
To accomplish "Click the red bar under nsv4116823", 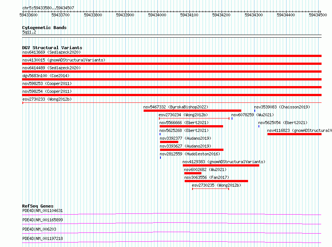I will point(294,134).
